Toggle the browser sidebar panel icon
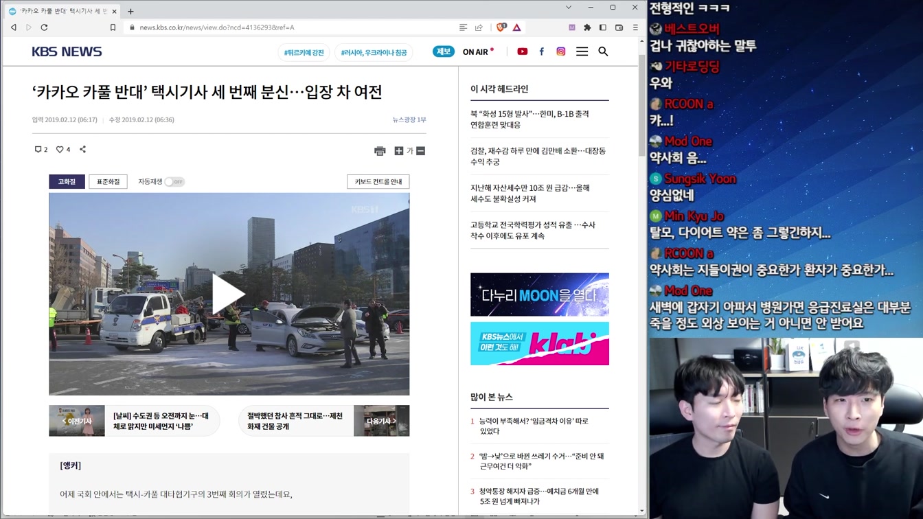 point(603,27)
